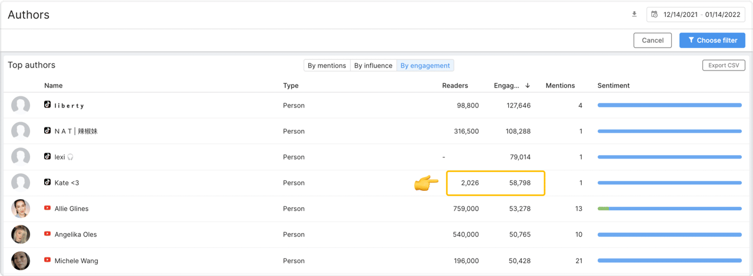
Task: Click the TikTok icon beside Kate <3
Action: pos(48,182)
